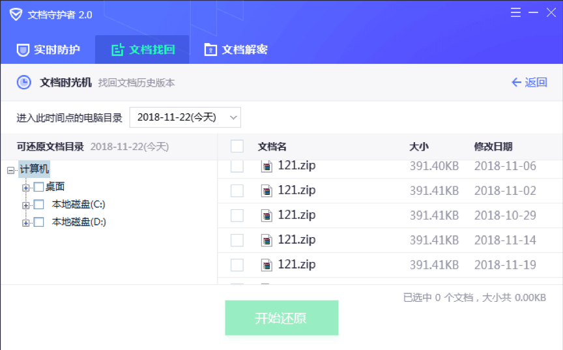Collapse the 计算机 root node
Viewport: 563px width, 350px height.
point(10,170)
